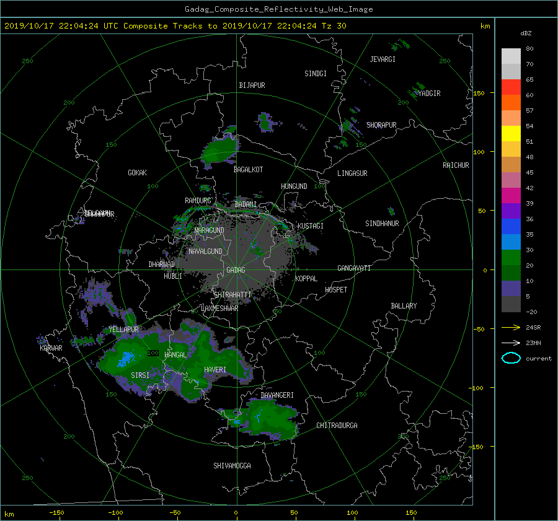Click the 150 value on right axis
Viewport: 558px width, 521px height.
click(x=479, y=93)
